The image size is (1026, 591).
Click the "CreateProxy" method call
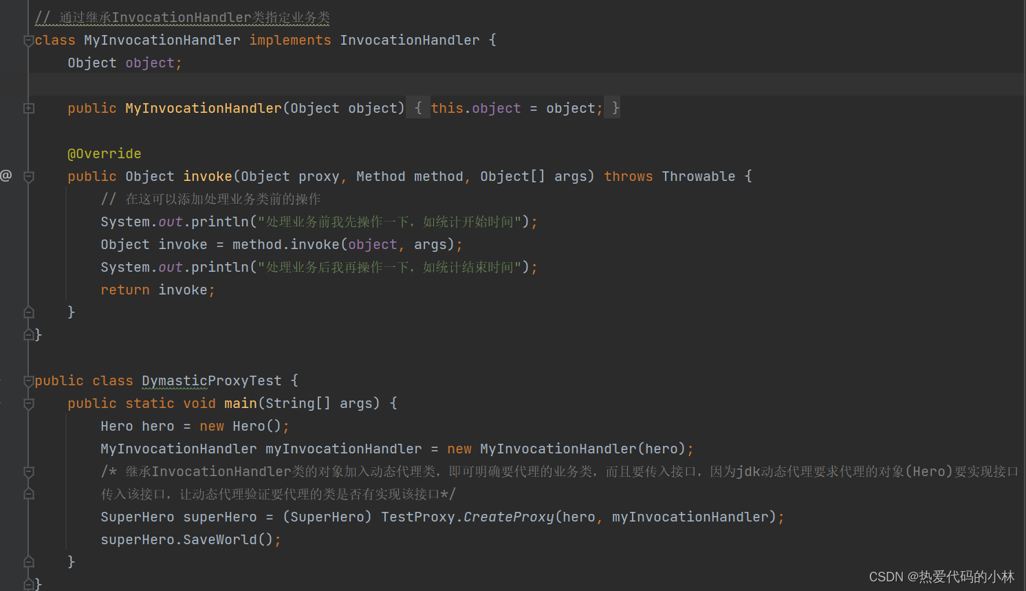[509, 517]
